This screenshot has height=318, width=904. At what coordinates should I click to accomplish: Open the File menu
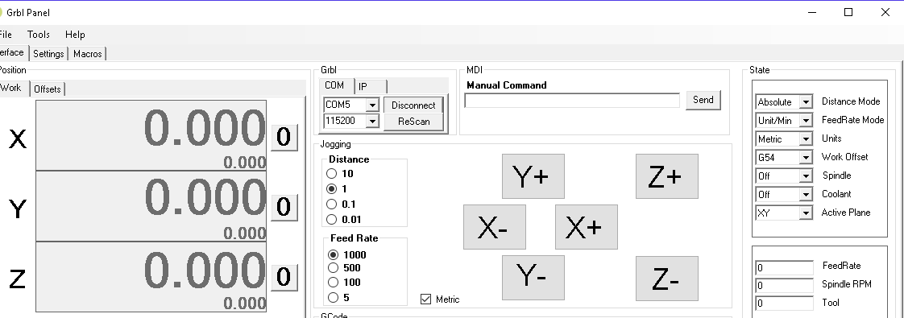(x=6, y=35)
